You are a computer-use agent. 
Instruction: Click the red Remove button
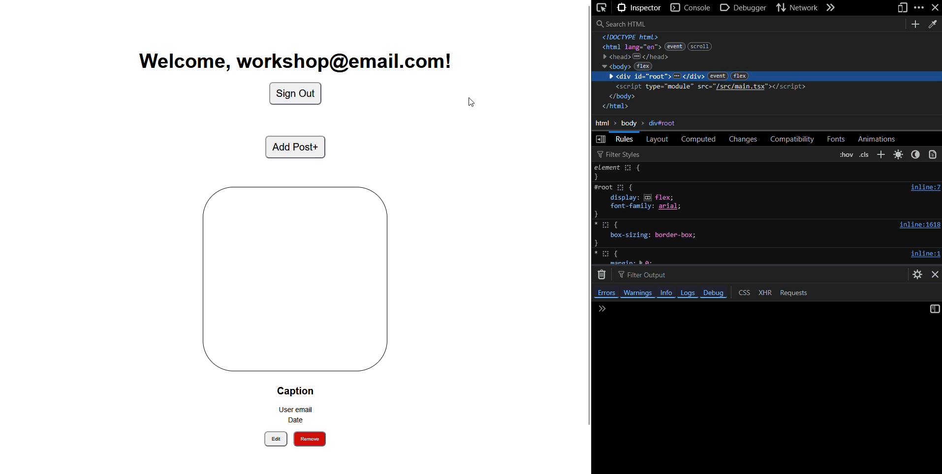(x=310, y=439)
